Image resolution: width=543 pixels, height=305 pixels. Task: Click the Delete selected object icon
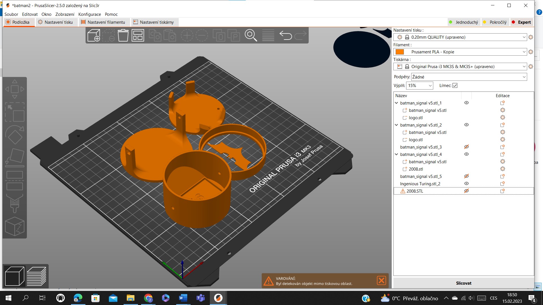pyautogui.click(x=108, y=35)
